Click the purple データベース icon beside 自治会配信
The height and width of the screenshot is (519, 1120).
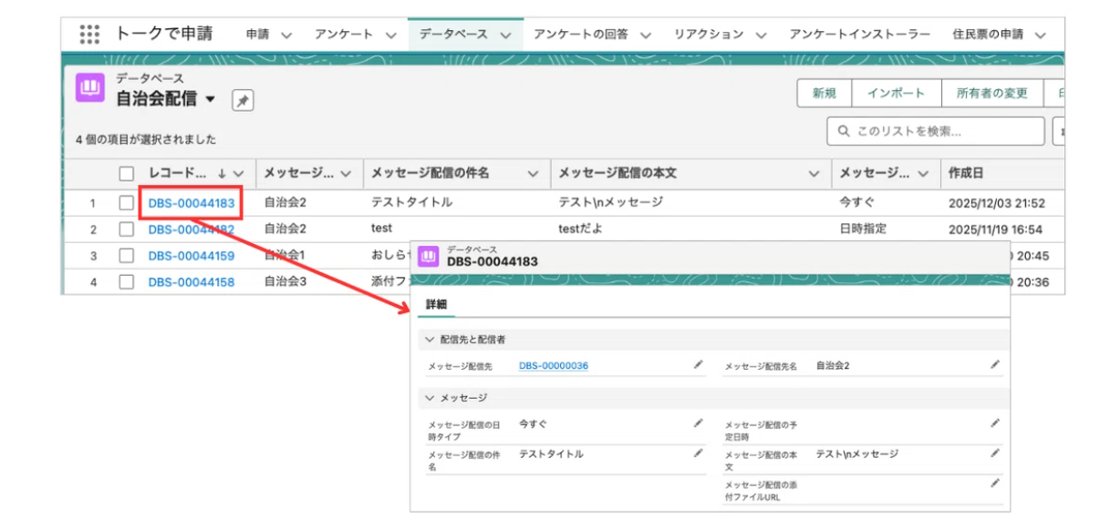pos(90,88)
